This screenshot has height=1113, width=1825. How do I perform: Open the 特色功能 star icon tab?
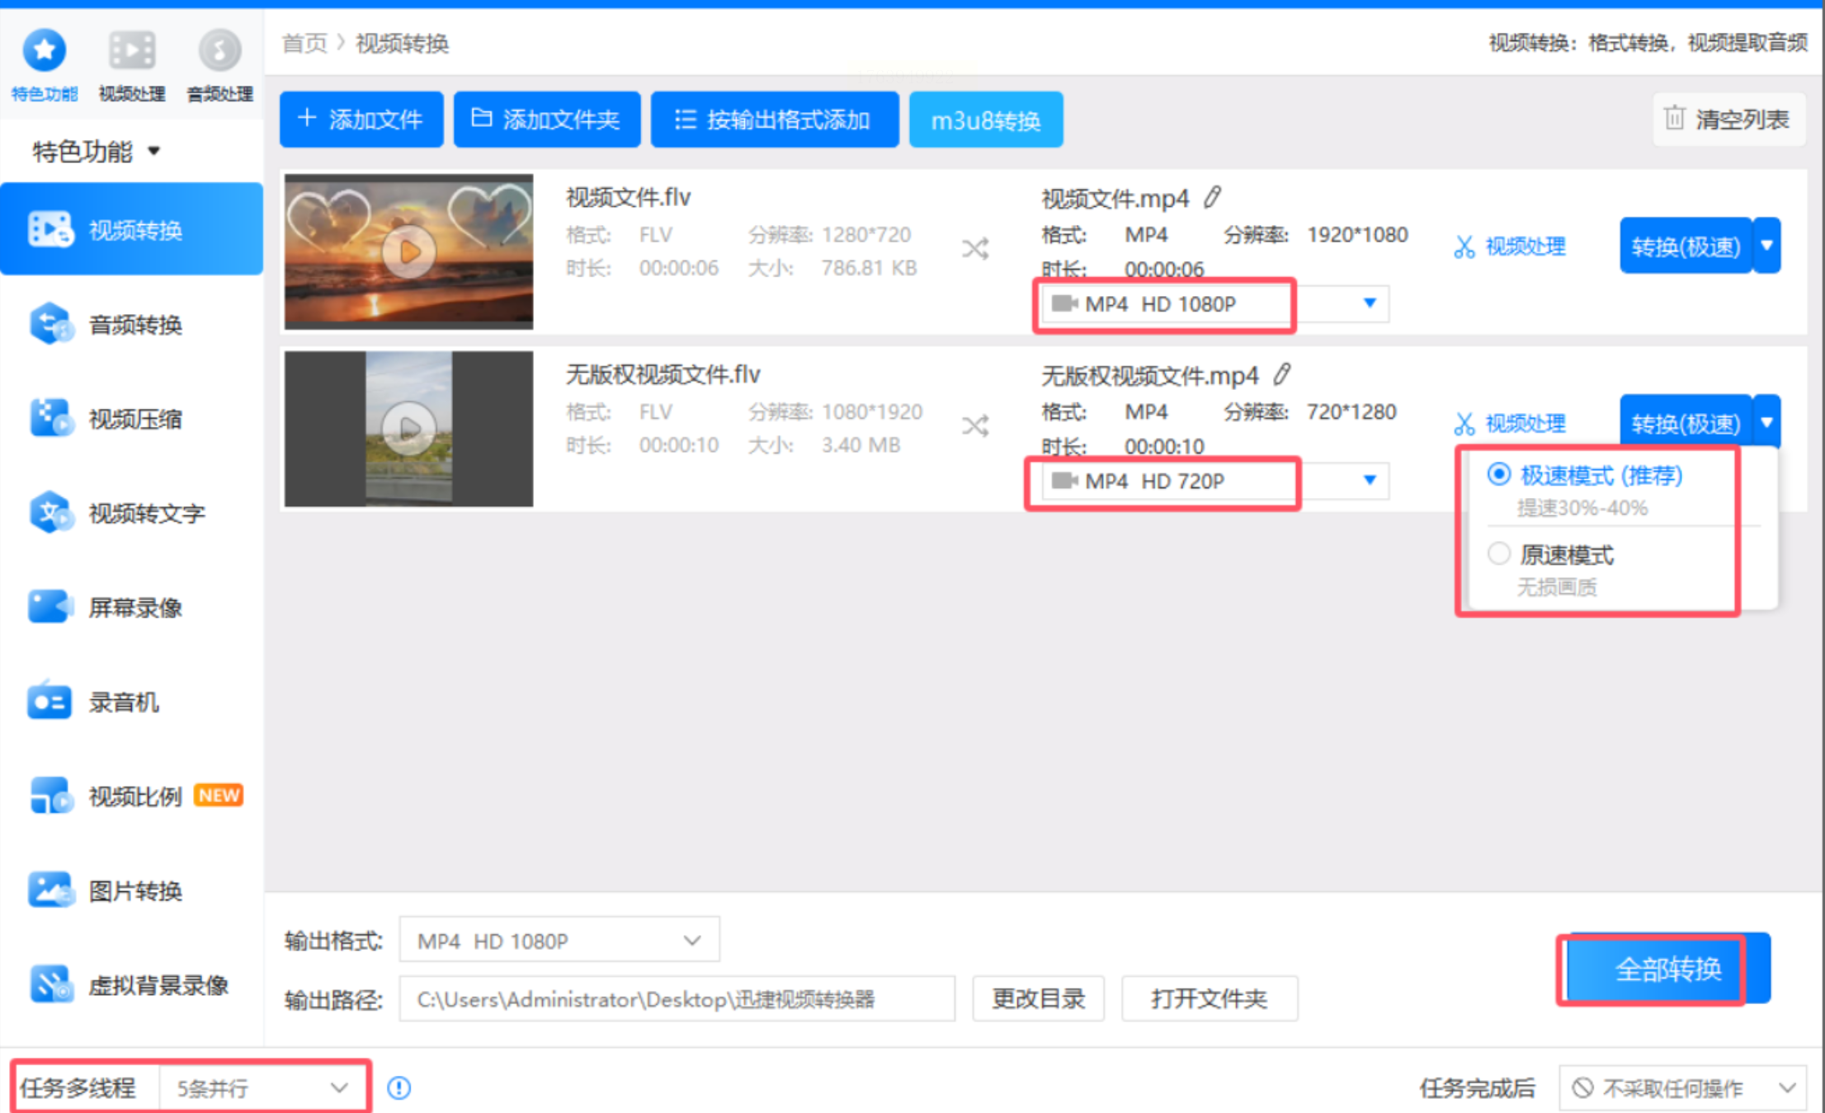point(45,51)
